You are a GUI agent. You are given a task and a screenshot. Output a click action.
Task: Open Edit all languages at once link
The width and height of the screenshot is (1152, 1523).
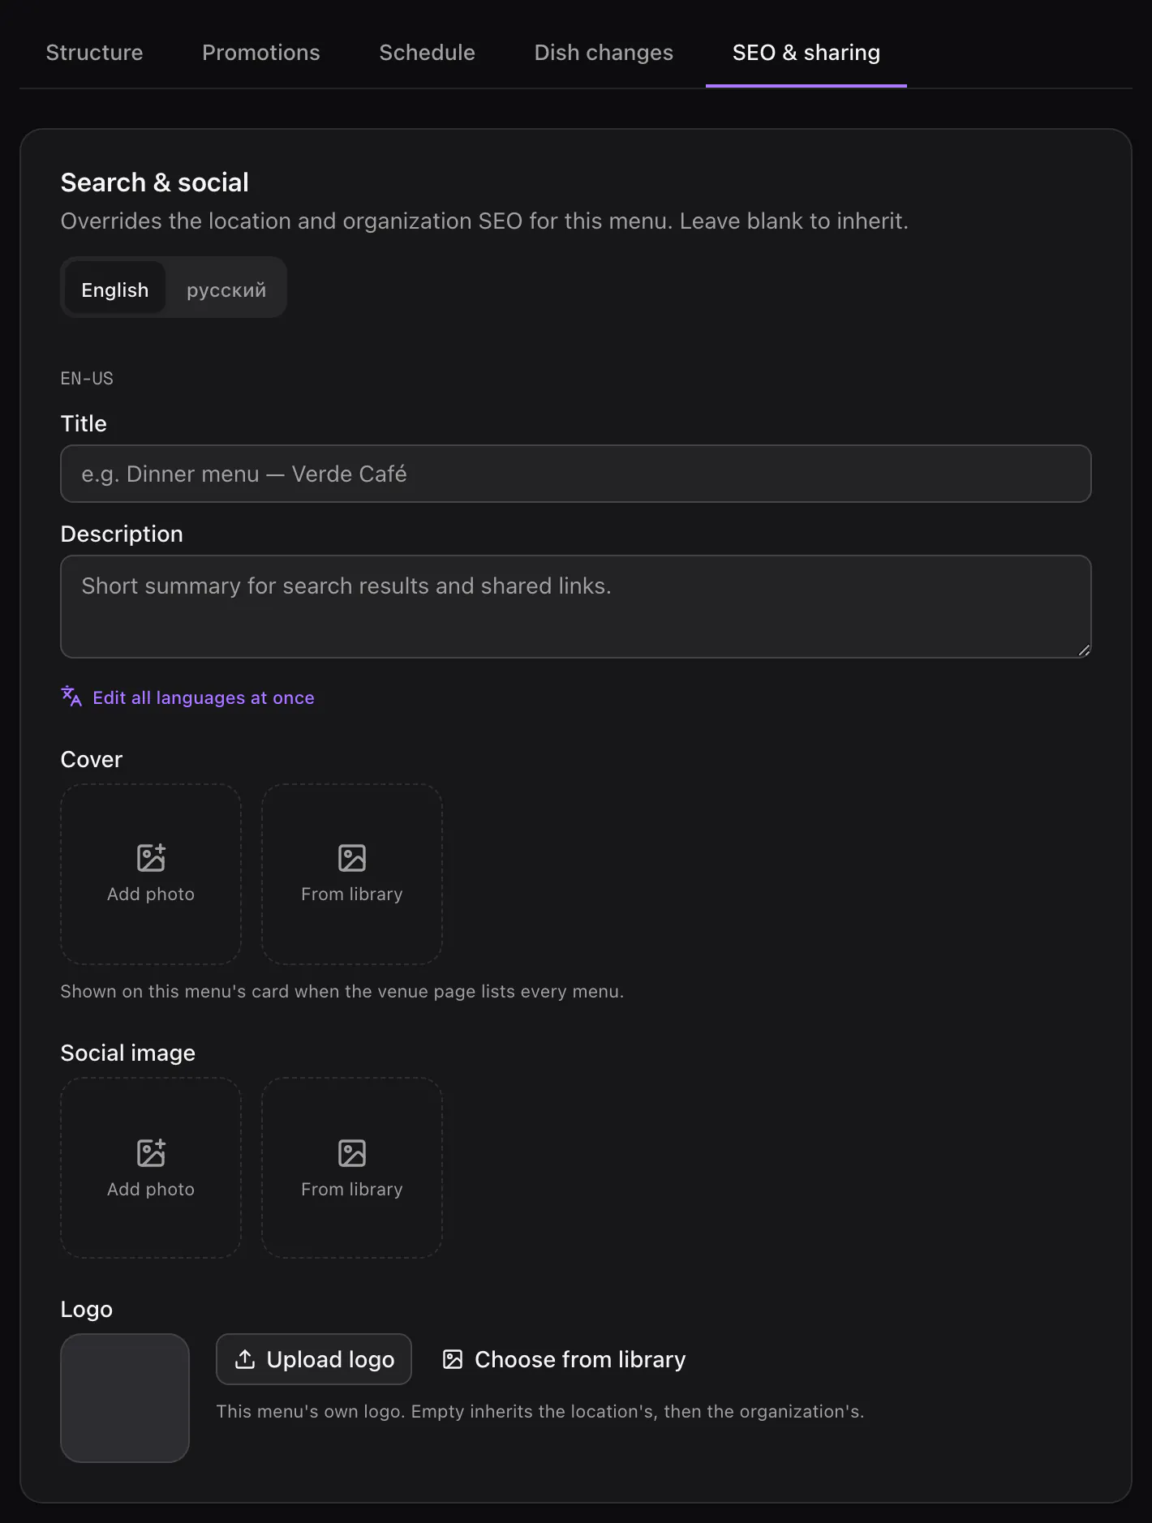click(204, 697)
